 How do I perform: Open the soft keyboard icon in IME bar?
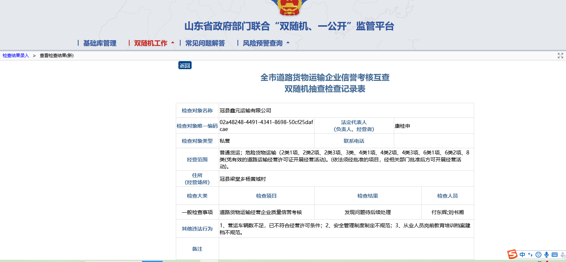555,255
